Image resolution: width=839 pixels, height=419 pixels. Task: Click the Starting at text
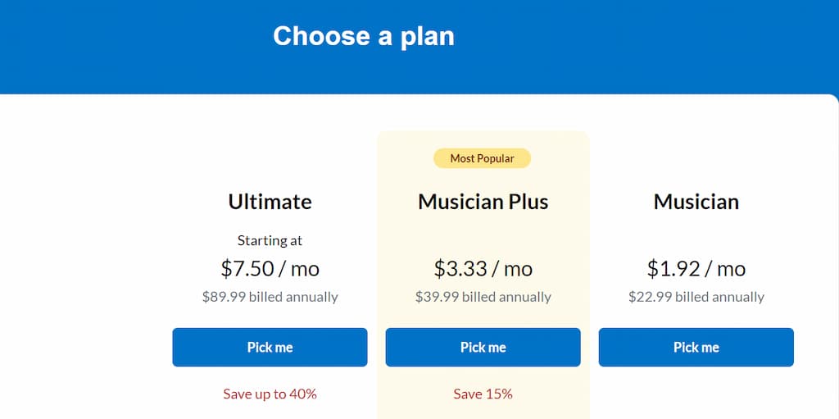pos(270,241)
